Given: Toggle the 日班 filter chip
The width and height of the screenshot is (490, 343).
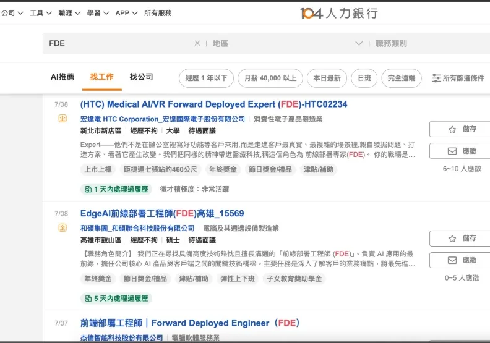Looking at the screenshot, I should click(364, 78).
